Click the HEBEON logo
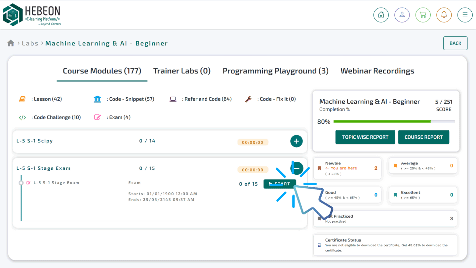The width and height of the screenshot is (476, 268). tap(32, 15)
